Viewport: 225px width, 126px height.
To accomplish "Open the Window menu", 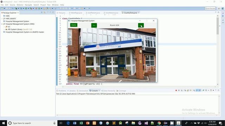I will pos(55,5).
